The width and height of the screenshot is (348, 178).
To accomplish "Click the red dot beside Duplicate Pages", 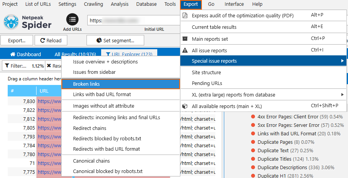I will [x=253, y=142].
